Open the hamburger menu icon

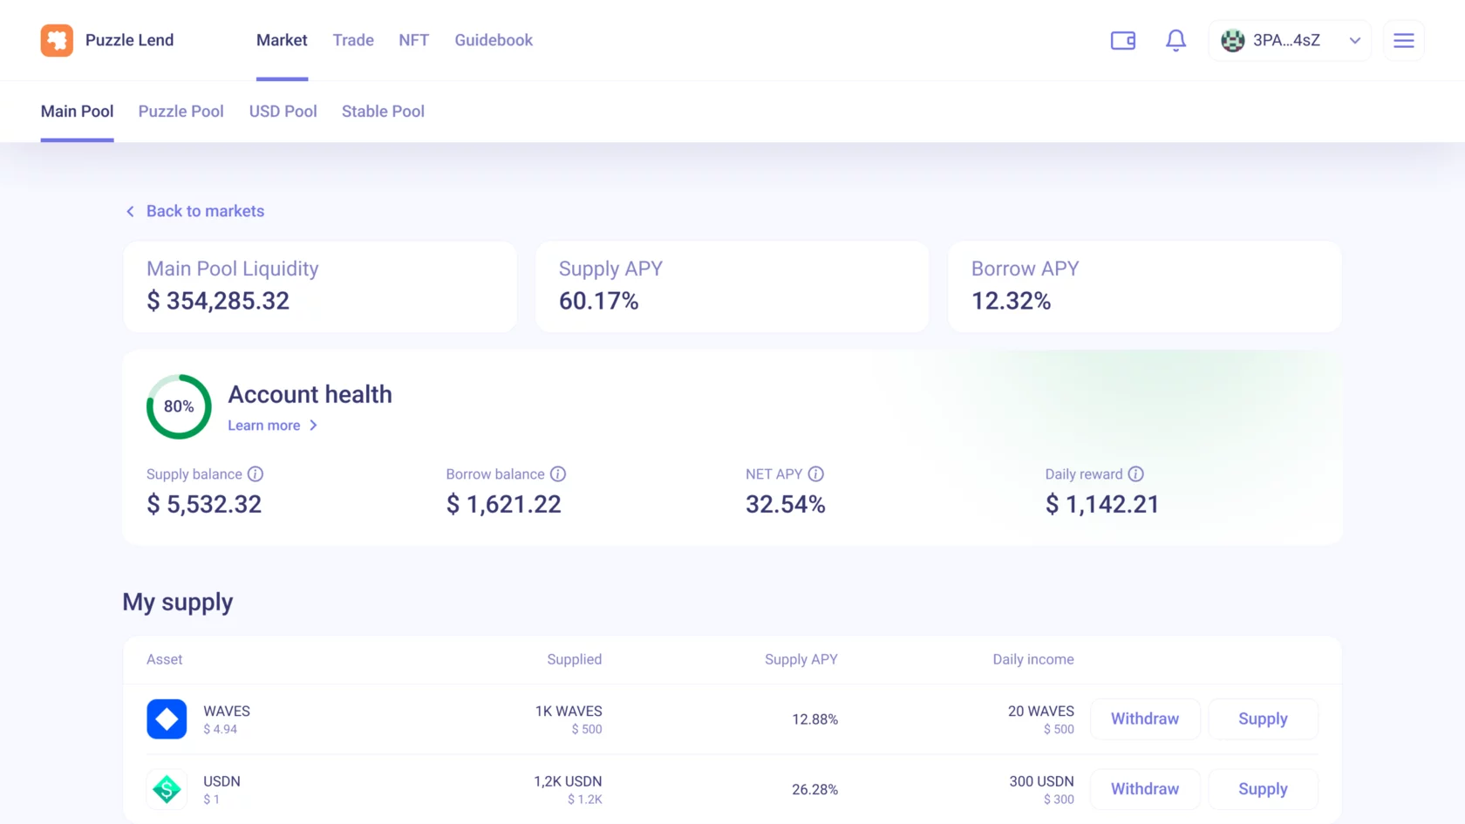[1404, 40]
